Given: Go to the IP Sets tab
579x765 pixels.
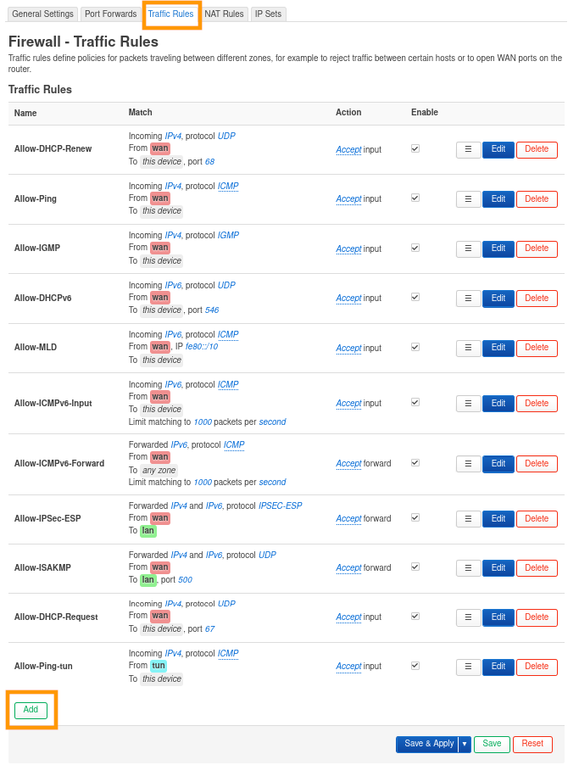Looking at the screenshot, I should click(269, 14).
